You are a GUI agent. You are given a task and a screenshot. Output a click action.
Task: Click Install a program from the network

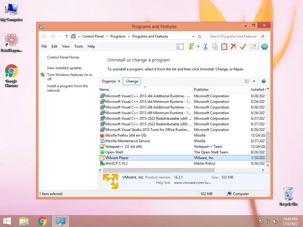[67, 88]
